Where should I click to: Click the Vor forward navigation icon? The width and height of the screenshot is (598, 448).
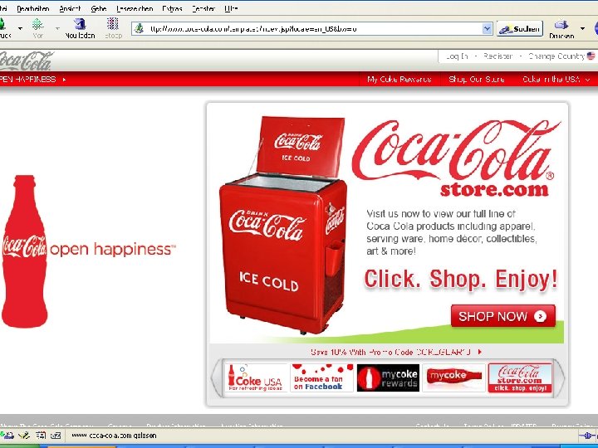point(37,24)
